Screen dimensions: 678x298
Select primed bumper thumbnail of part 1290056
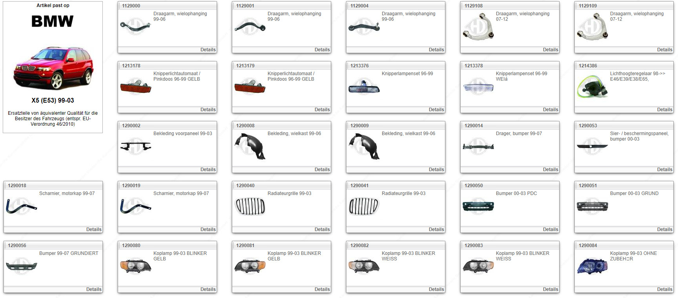pos(21,266)
